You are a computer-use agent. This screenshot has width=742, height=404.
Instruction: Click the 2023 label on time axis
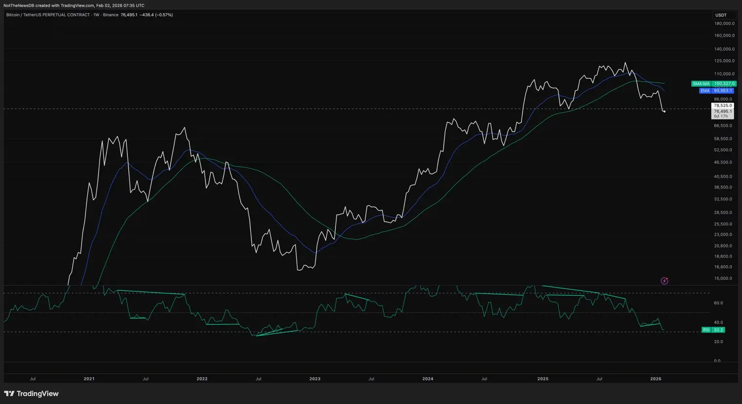tap(315, 379)
